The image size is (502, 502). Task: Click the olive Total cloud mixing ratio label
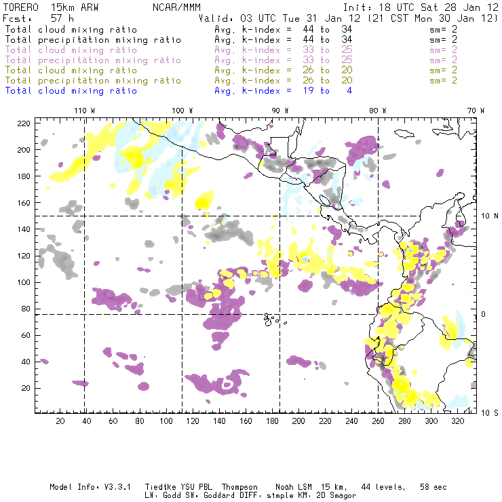click(x=71, y=70)
